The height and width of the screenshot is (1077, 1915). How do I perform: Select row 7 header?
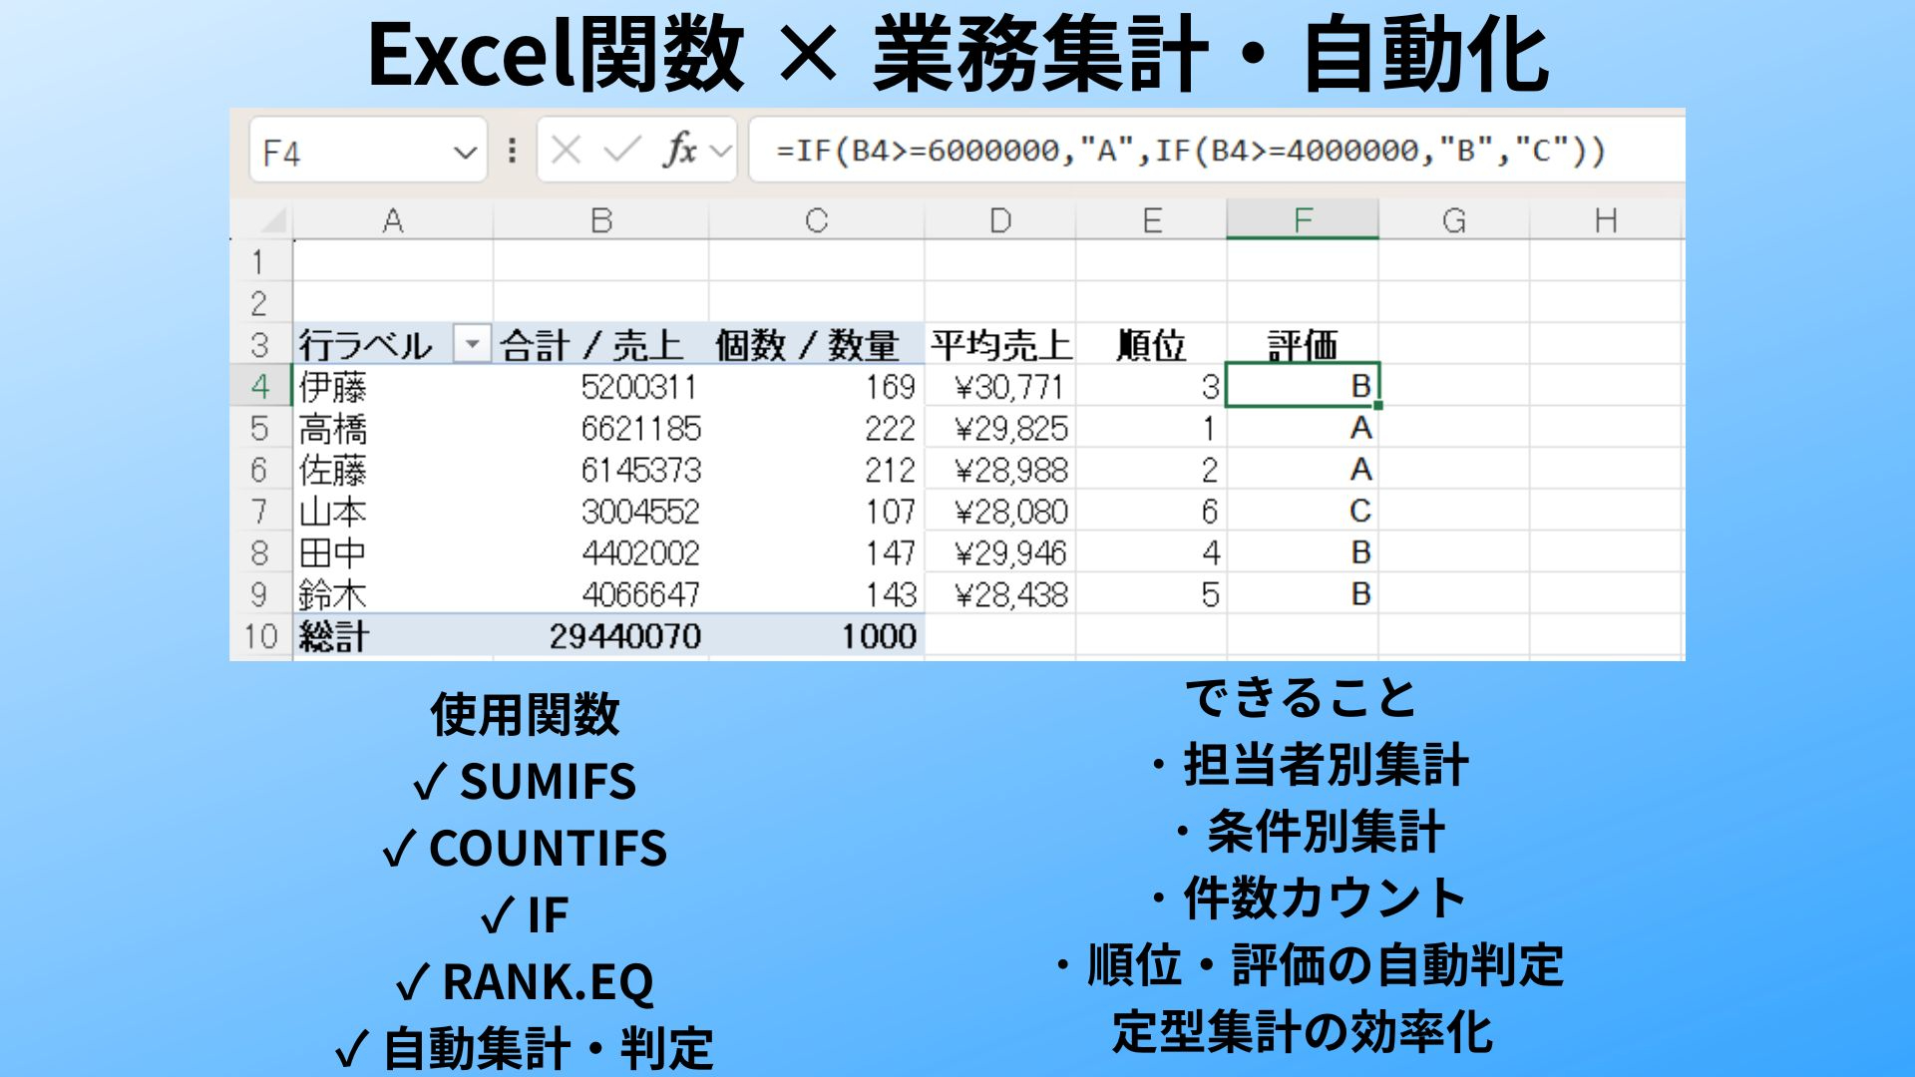pos(259,512)
